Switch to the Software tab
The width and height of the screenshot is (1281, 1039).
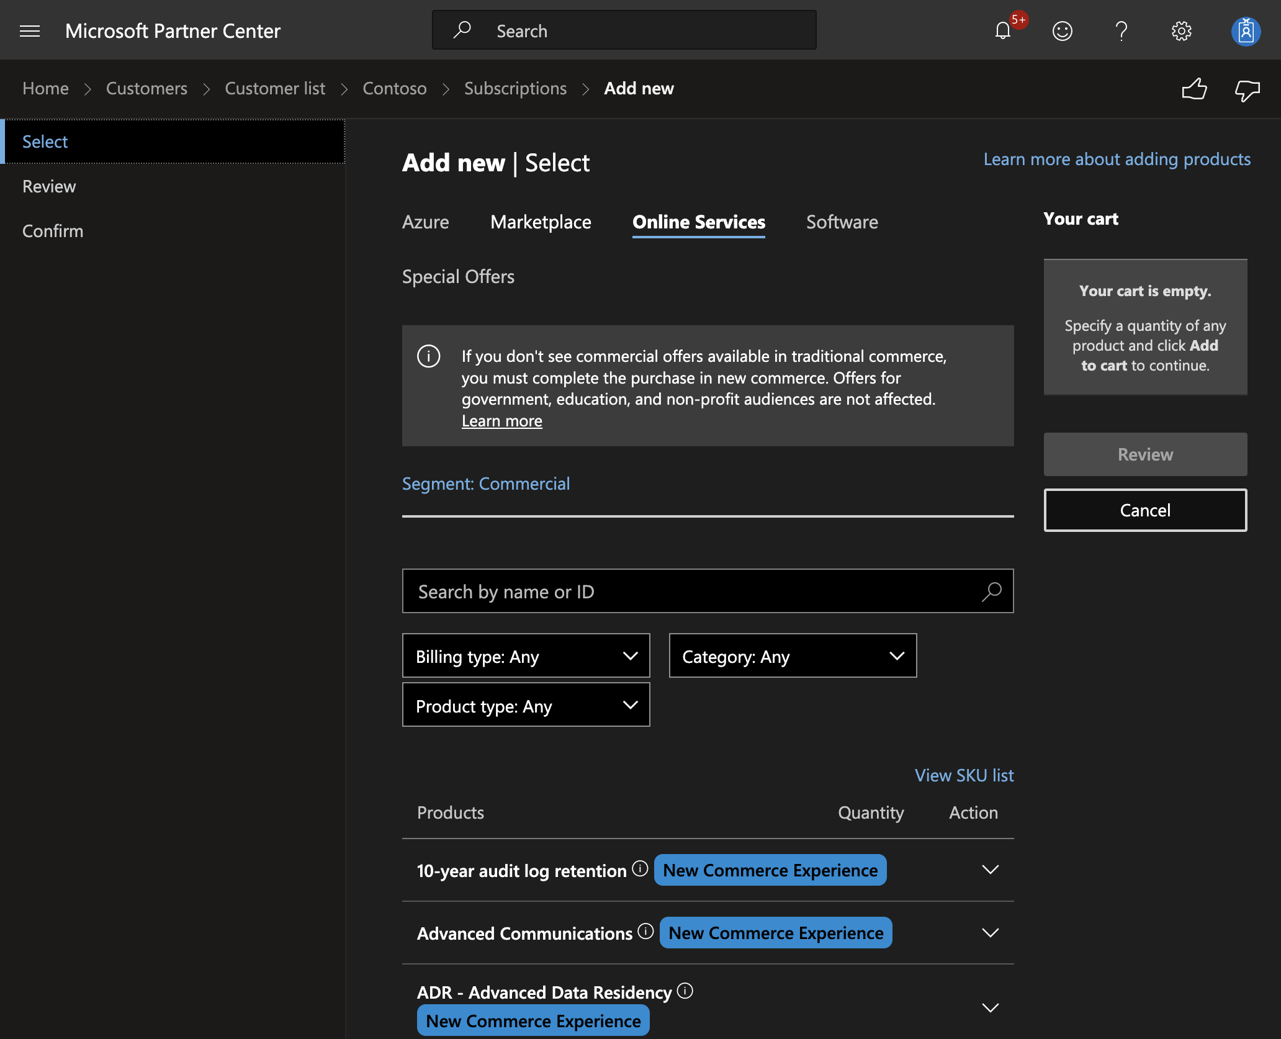842,222
